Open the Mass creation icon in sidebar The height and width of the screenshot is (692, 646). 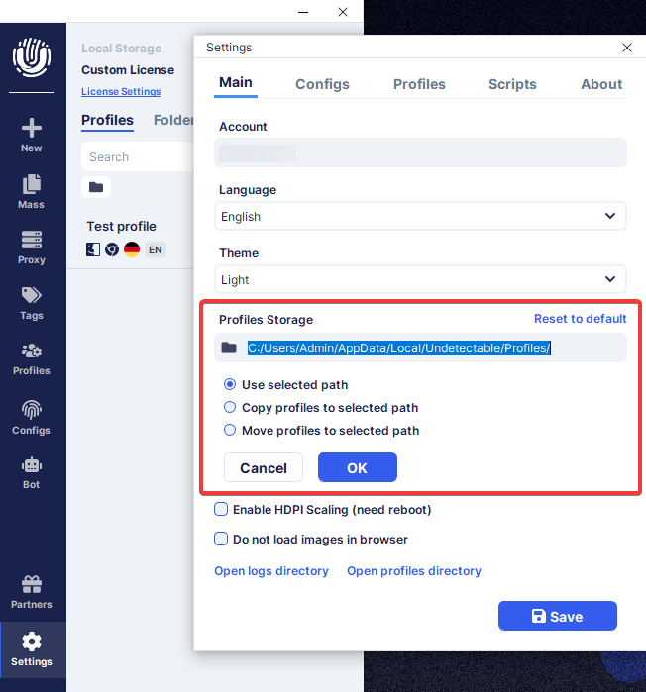[x=32, y=184]
